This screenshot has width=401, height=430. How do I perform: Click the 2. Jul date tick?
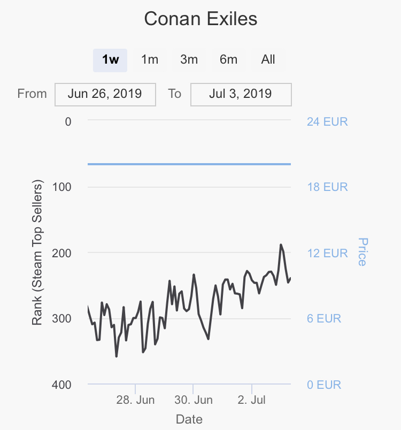(252, 400)
